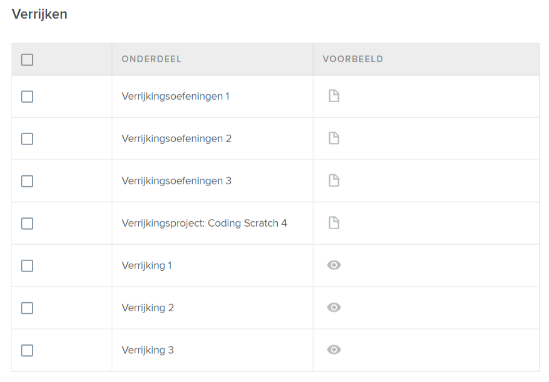View Verrijking 1 with eye icon
Screen dimensions: 549x382
point(334,265)
